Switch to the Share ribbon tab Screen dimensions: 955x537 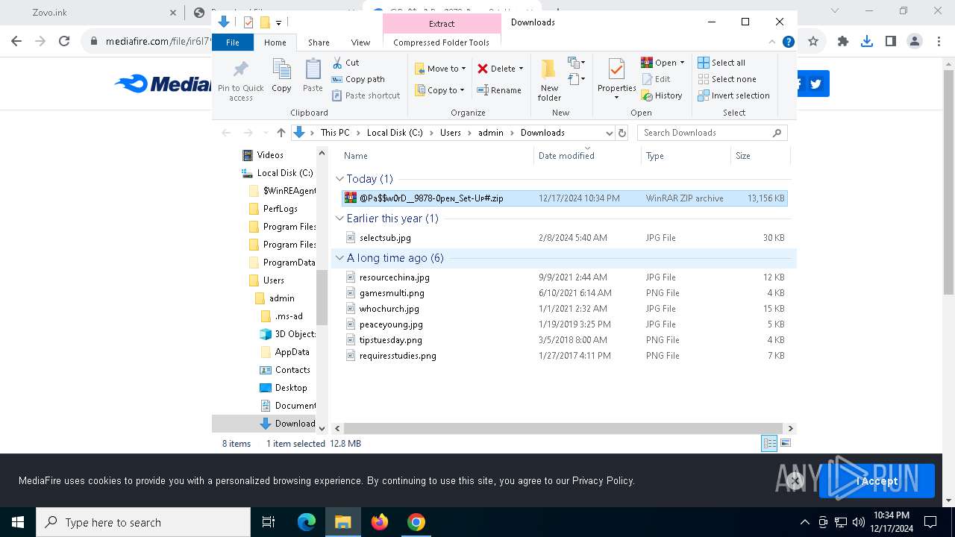tap(319, 43)
